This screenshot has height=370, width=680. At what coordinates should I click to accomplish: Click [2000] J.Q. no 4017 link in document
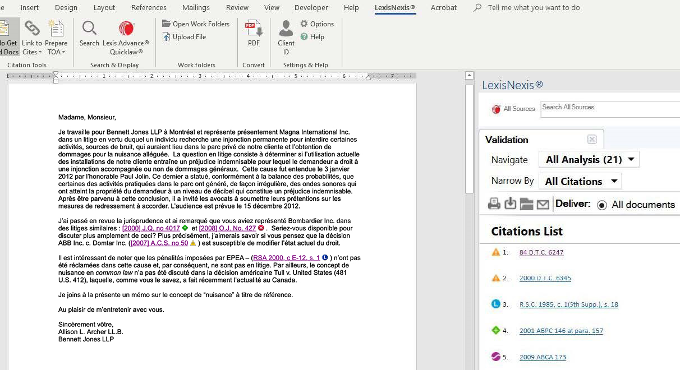pos(151,228)
